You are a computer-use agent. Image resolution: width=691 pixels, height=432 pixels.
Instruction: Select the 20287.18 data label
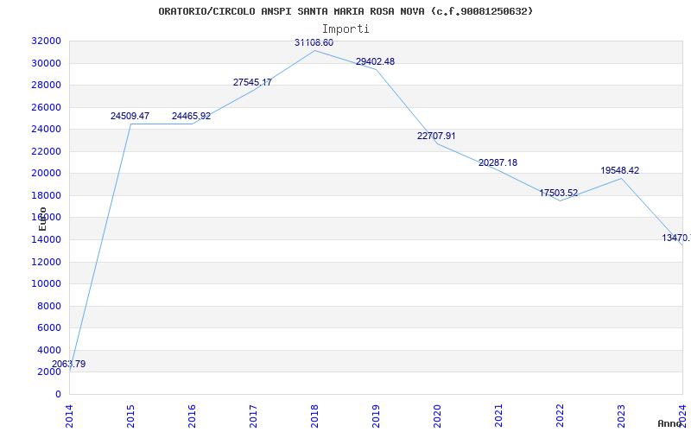498,162
